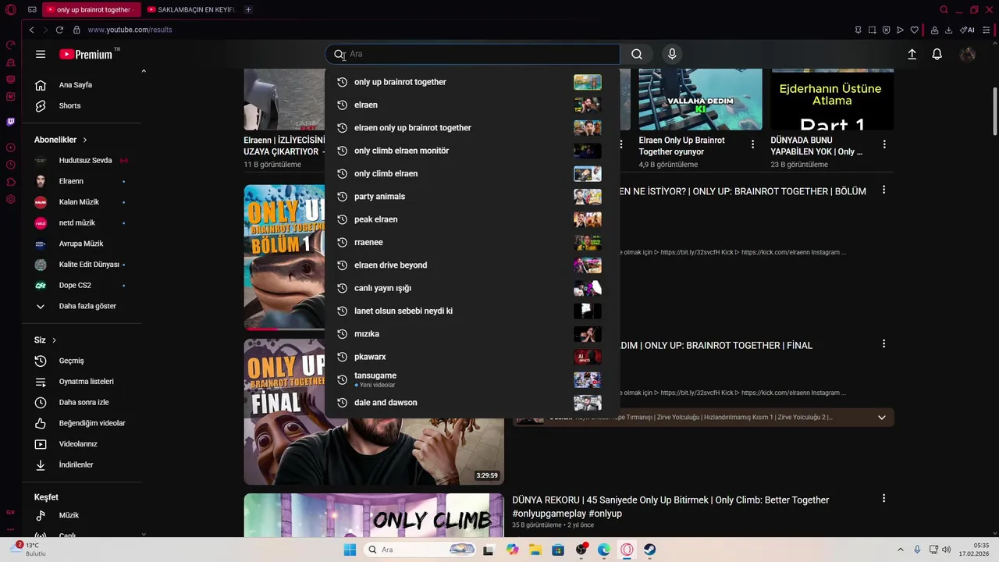Open the Easy Setup sliders icon
The image size is (999, 562).
click(986, 30)
